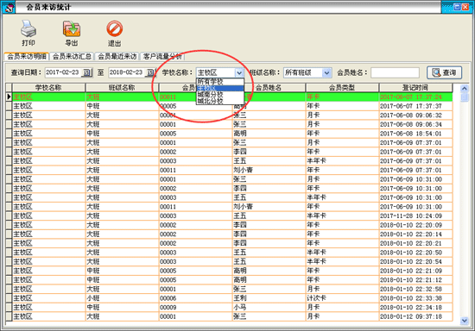Open the end date calendar picker
475x331 pixels.
[x=150, y=72]
